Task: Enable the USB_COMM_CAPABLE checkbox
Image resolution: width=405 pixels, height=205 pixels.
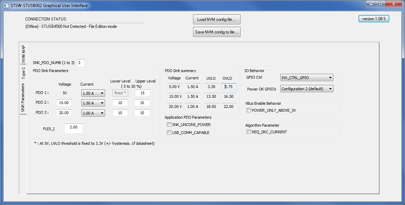Action: point(169,133)
